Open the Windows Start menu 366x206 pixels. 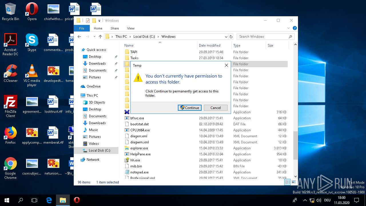pyautogui.click(x=7, y=200)
